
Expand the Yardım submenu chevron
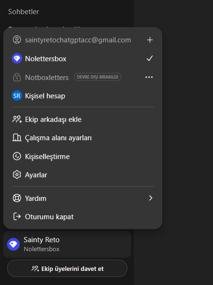[150, 198]
